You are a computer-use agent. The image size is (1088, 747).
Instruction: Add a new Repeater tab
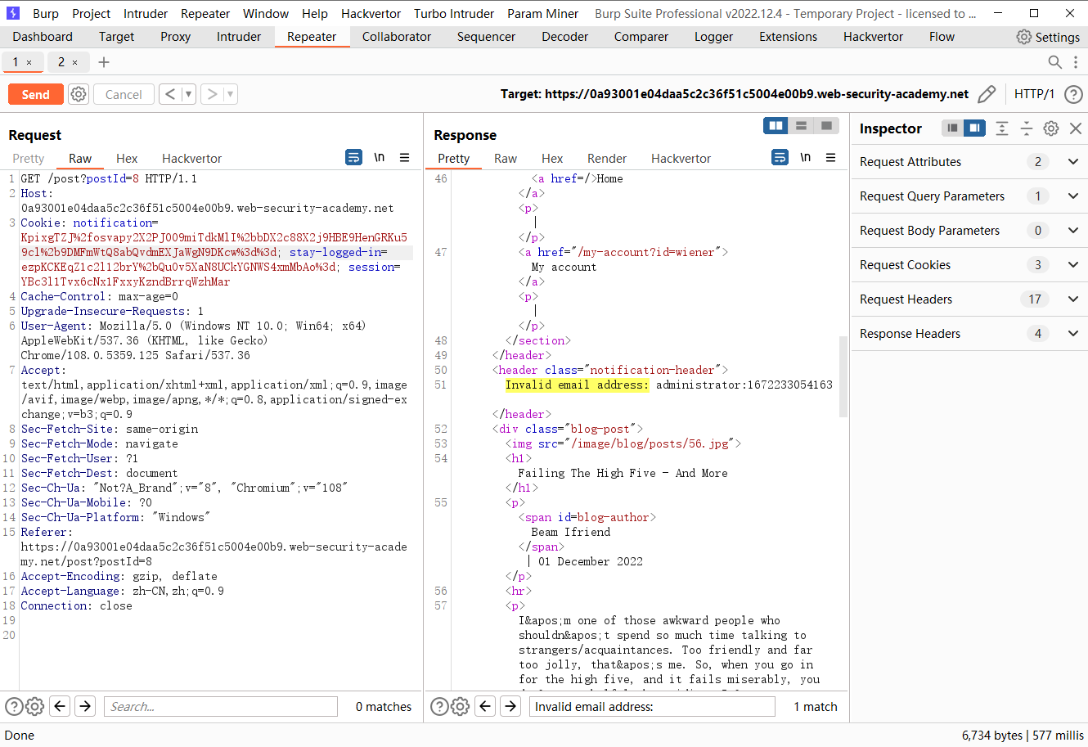[104, 62]
